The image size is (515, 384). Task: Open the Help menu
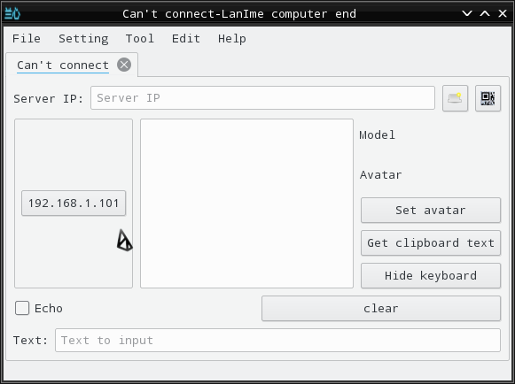(232, 39)
